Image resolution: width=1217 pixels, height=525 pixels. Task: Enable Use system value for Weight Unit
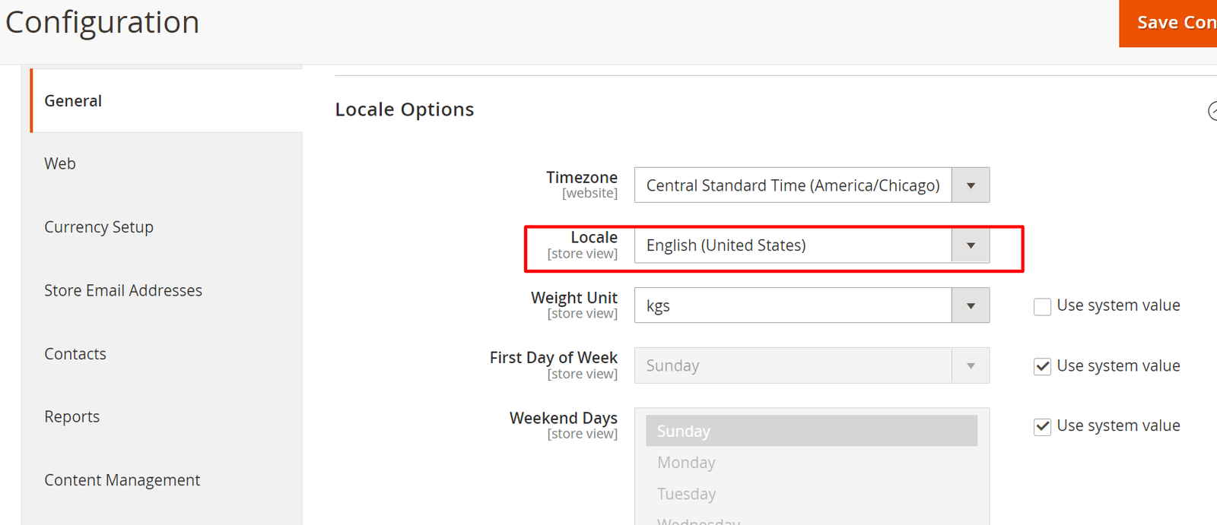[1043, 306]
